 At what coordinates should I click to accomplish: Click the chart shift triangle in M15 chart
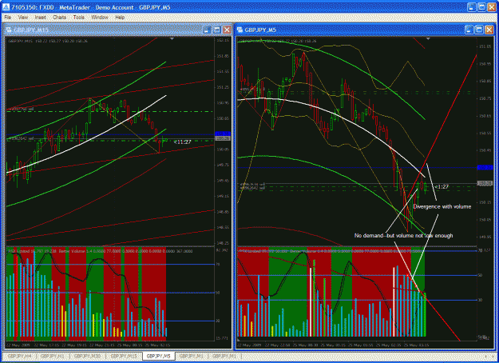pos(172,39)
